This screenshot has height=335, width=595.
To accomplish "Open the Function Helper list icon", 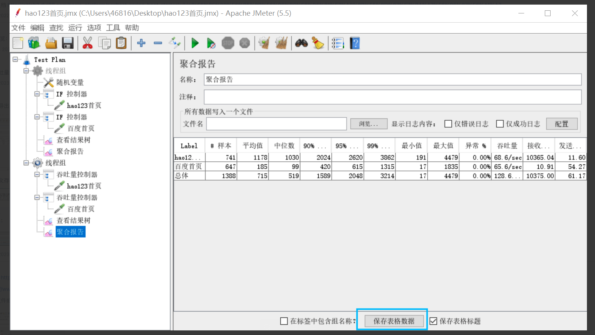I will [x=338, y=43].
